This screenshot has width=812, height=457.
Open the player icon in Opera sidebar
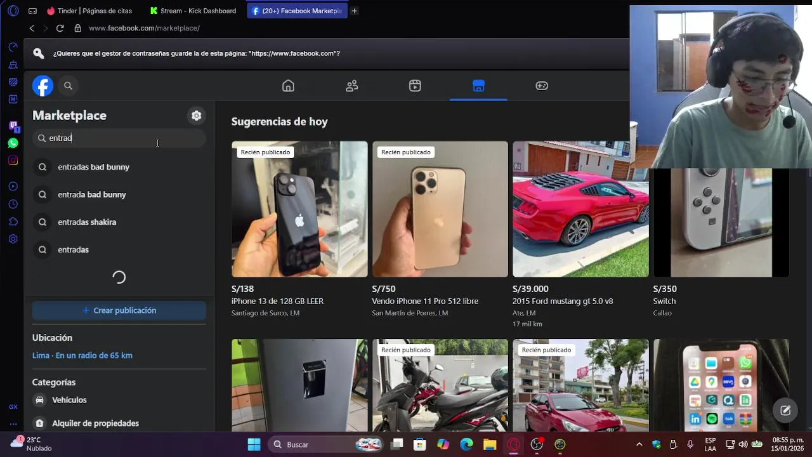[13, 186]
